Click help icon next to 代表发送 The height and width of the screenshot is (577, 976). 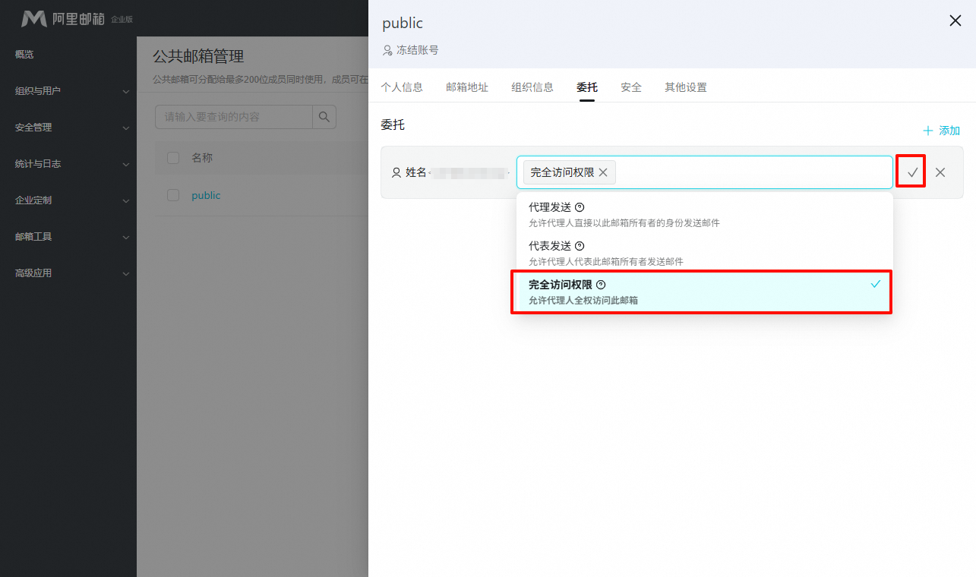coord(580,246)
